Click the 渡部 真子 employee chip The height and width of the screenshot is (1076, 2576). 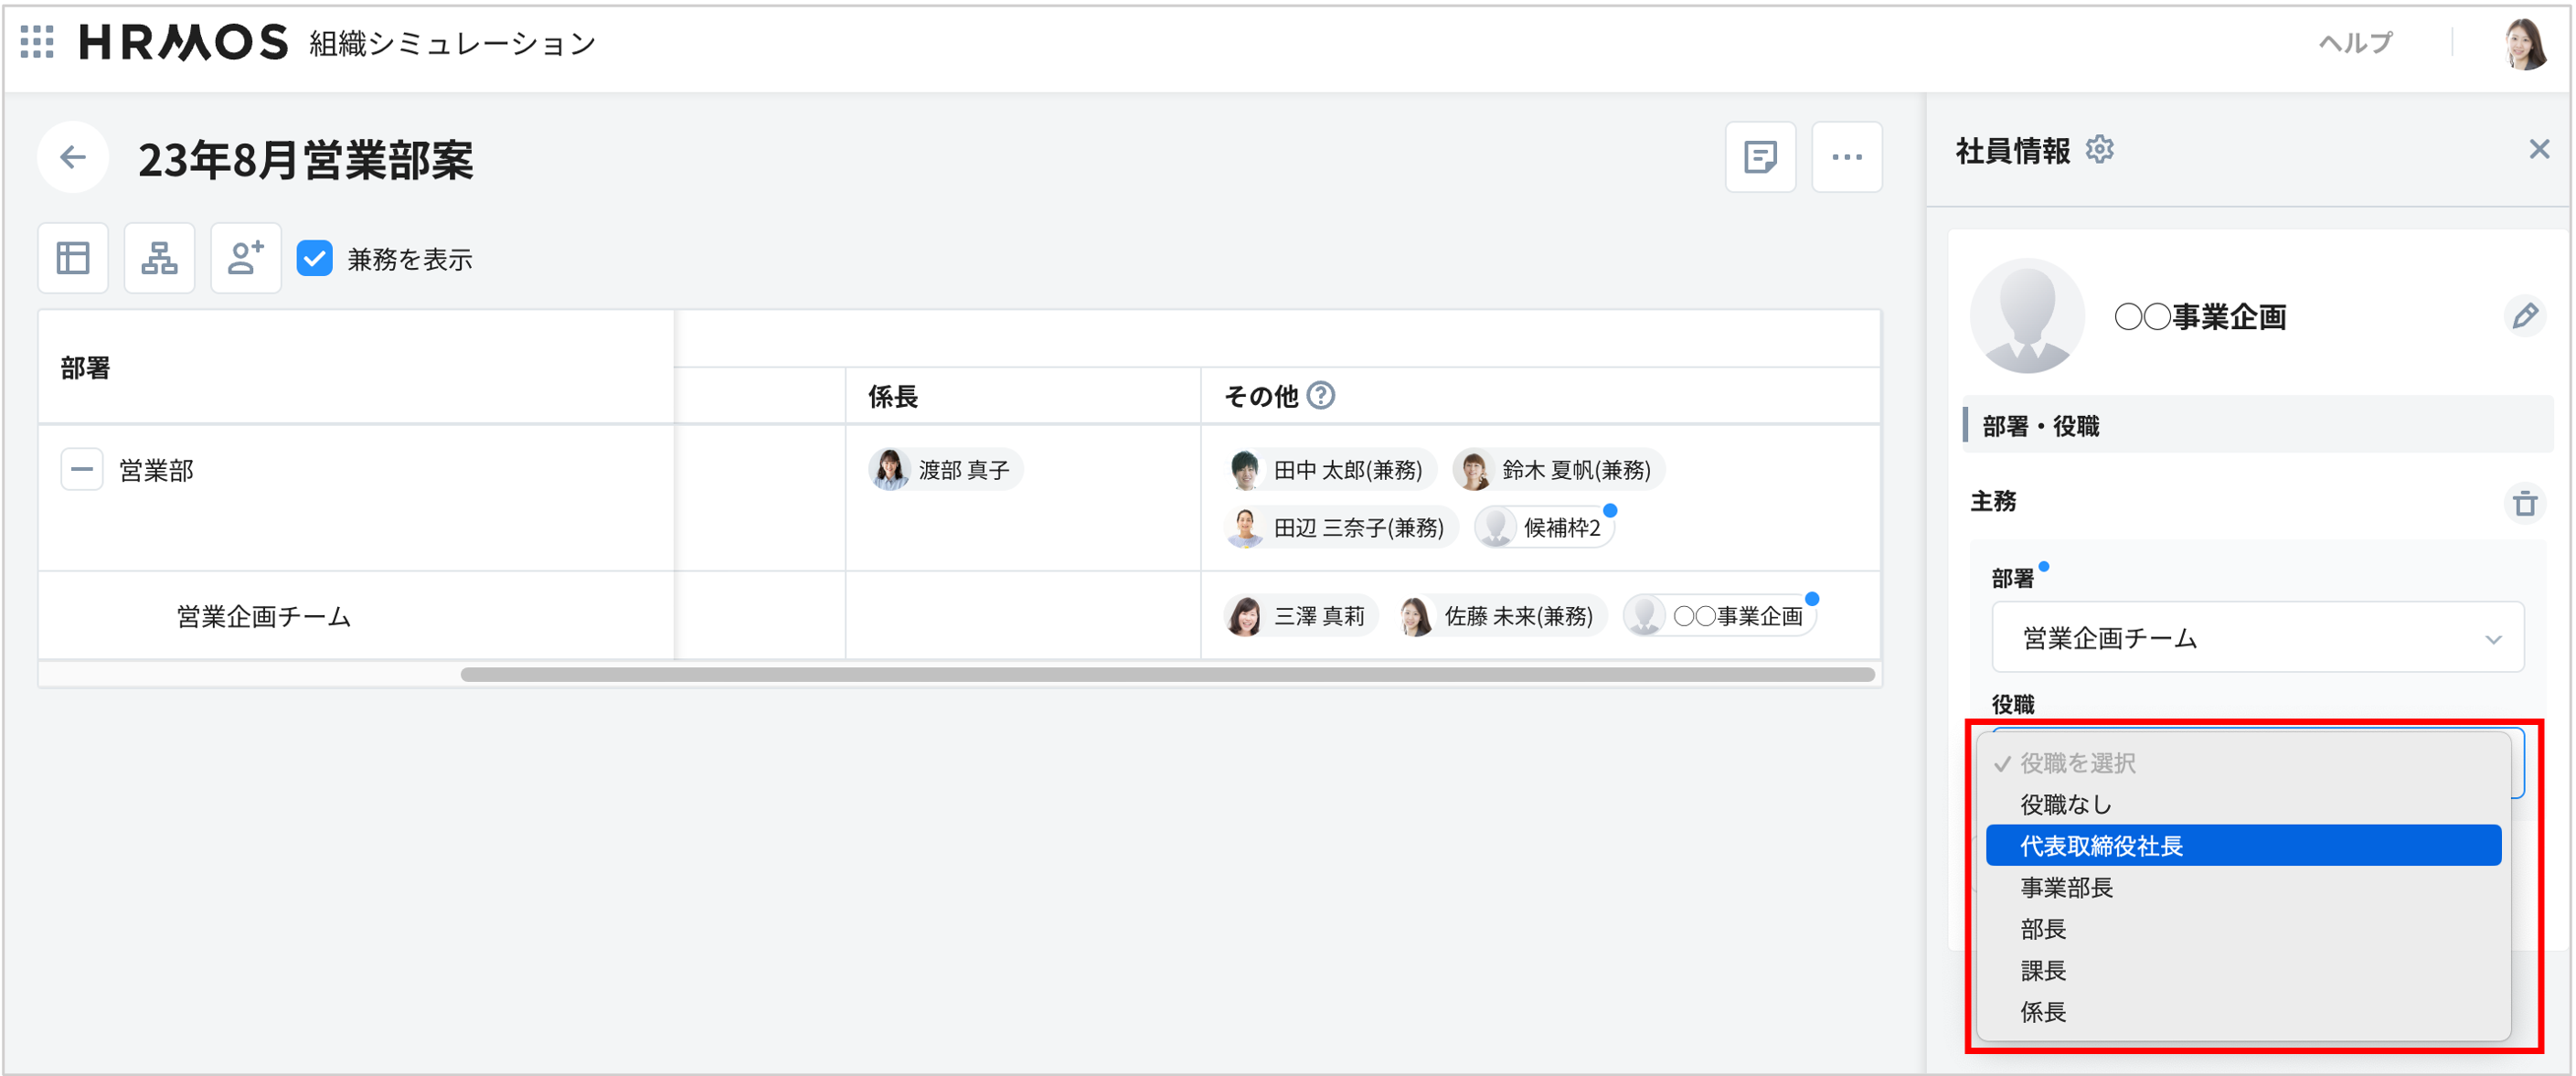[x=944, y=469]
